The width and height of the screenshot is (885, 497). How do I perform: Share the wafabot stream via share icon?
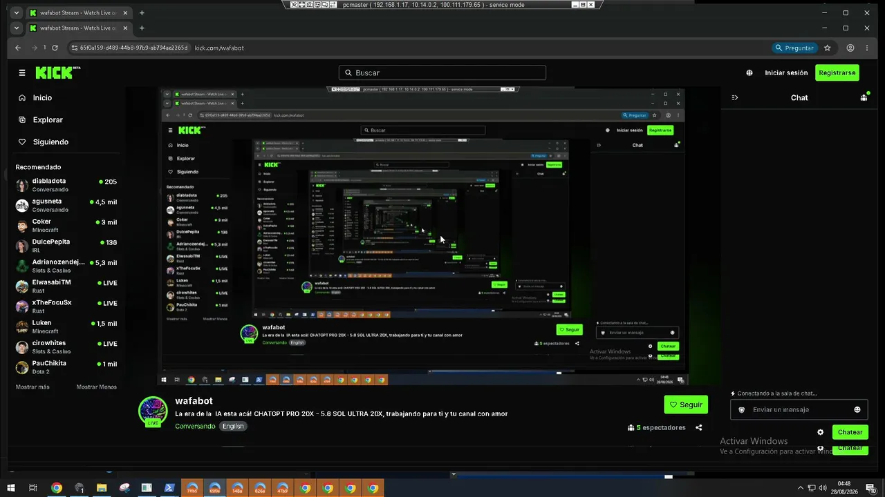tap(699, 427)
